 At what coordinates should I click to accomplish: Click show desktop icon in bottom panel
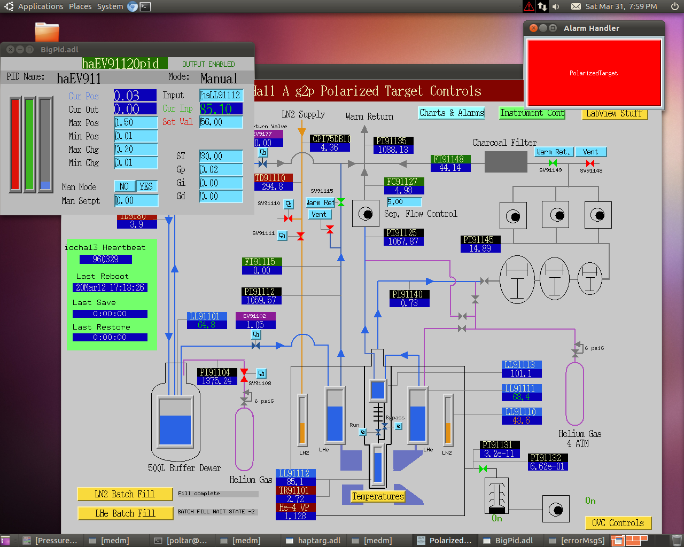[x=5, y=541]
